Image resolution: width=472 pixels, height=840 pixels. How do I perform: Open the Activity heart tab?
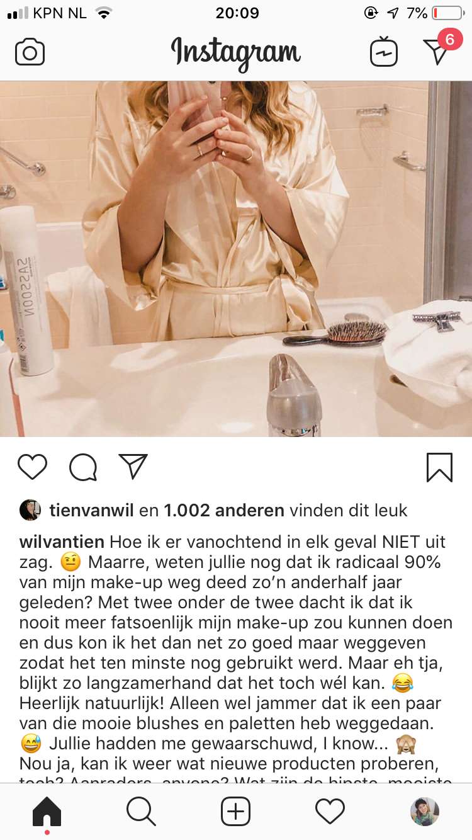tap(330, 812)
